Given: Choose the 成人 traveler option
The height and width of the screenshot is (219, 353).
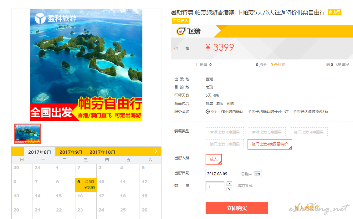Looking at the screenshot, I should coord(214,159).
